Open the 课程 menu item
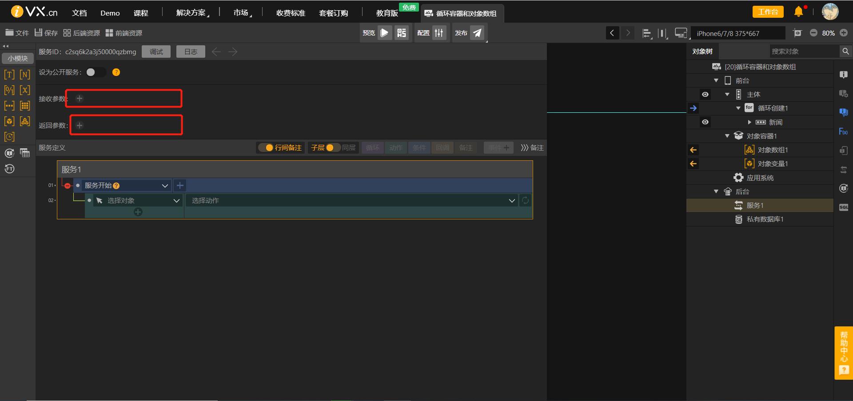 141,13
